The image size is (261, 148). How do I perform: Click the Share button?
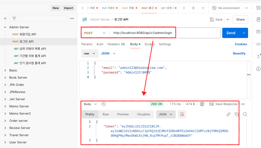(240, 20)
